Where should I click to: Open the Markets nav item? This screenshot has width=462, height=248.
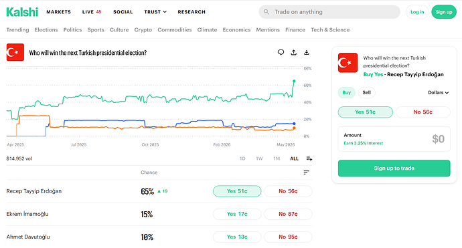click(x=59, y=12)
